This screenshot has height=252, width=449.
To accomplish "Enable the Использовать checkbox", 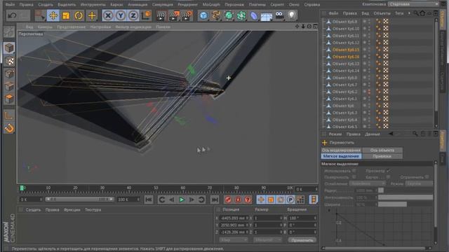I will (x=354, y=171).
